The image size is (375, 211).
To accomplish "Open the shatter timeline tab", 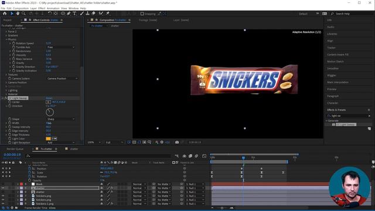I will (x=74, y=149).
